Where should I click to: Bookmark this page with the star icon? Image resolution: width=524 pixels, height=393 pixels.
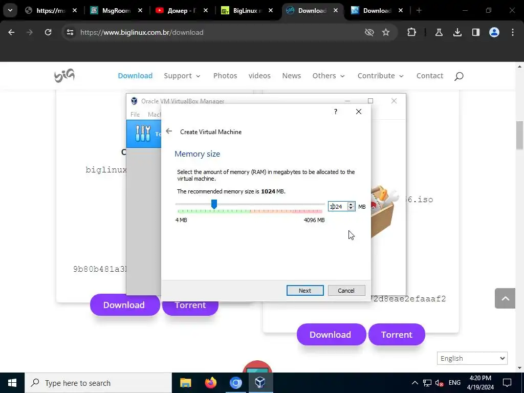386,32
